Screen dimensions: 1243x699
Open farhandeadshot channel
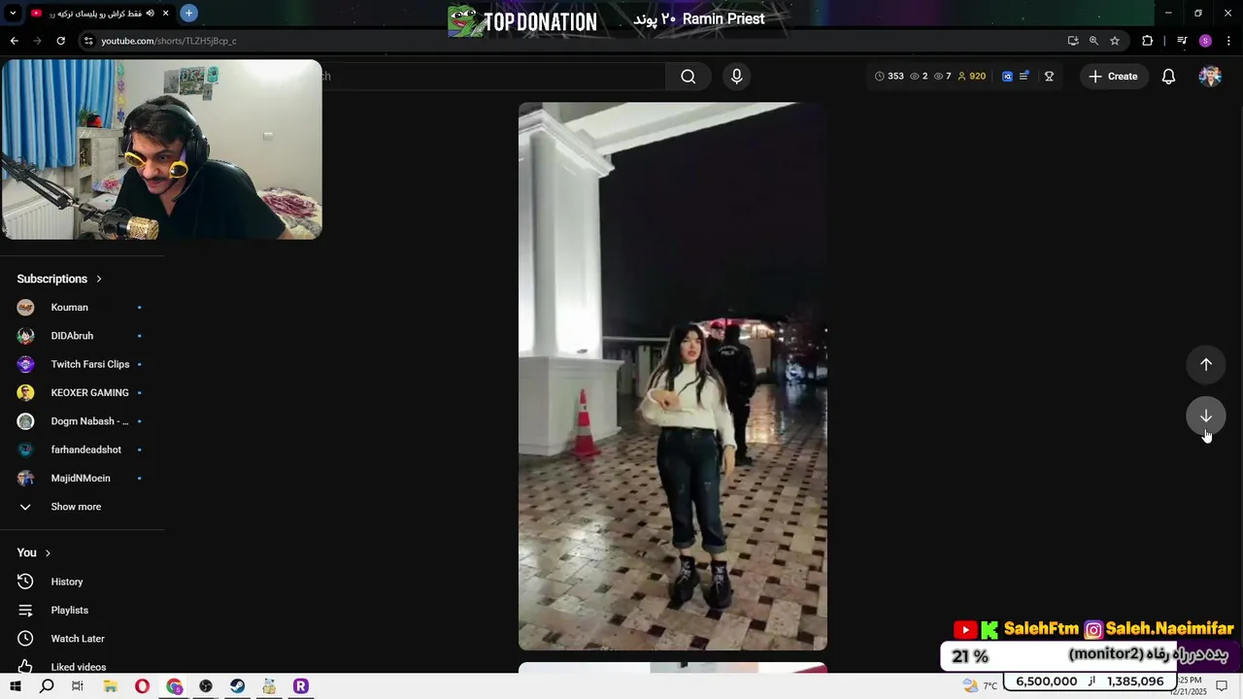coord(81,449)
